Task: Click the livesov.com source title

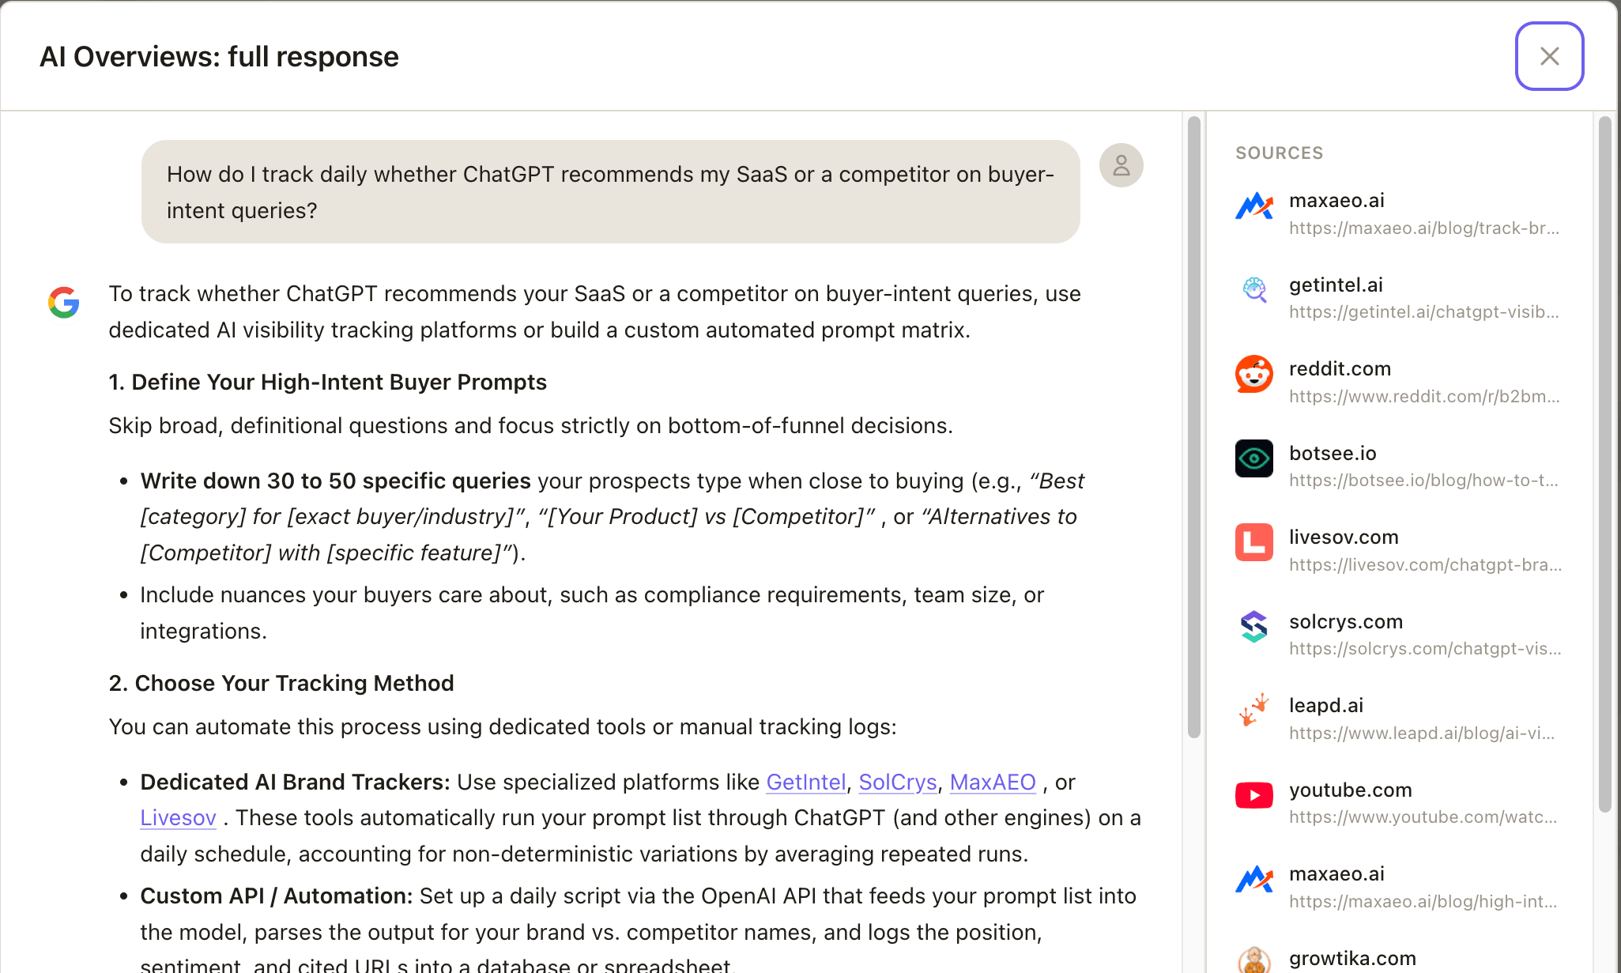Action: tap(1344, 537)
